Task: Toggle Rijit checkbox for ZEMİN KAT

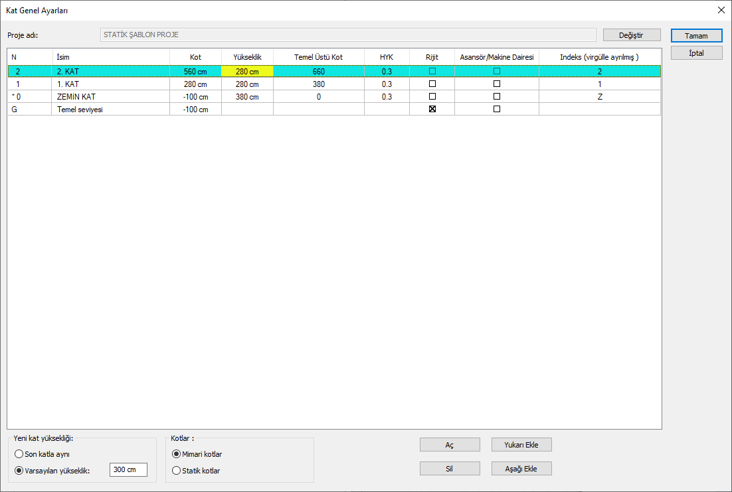Action: 432,97
